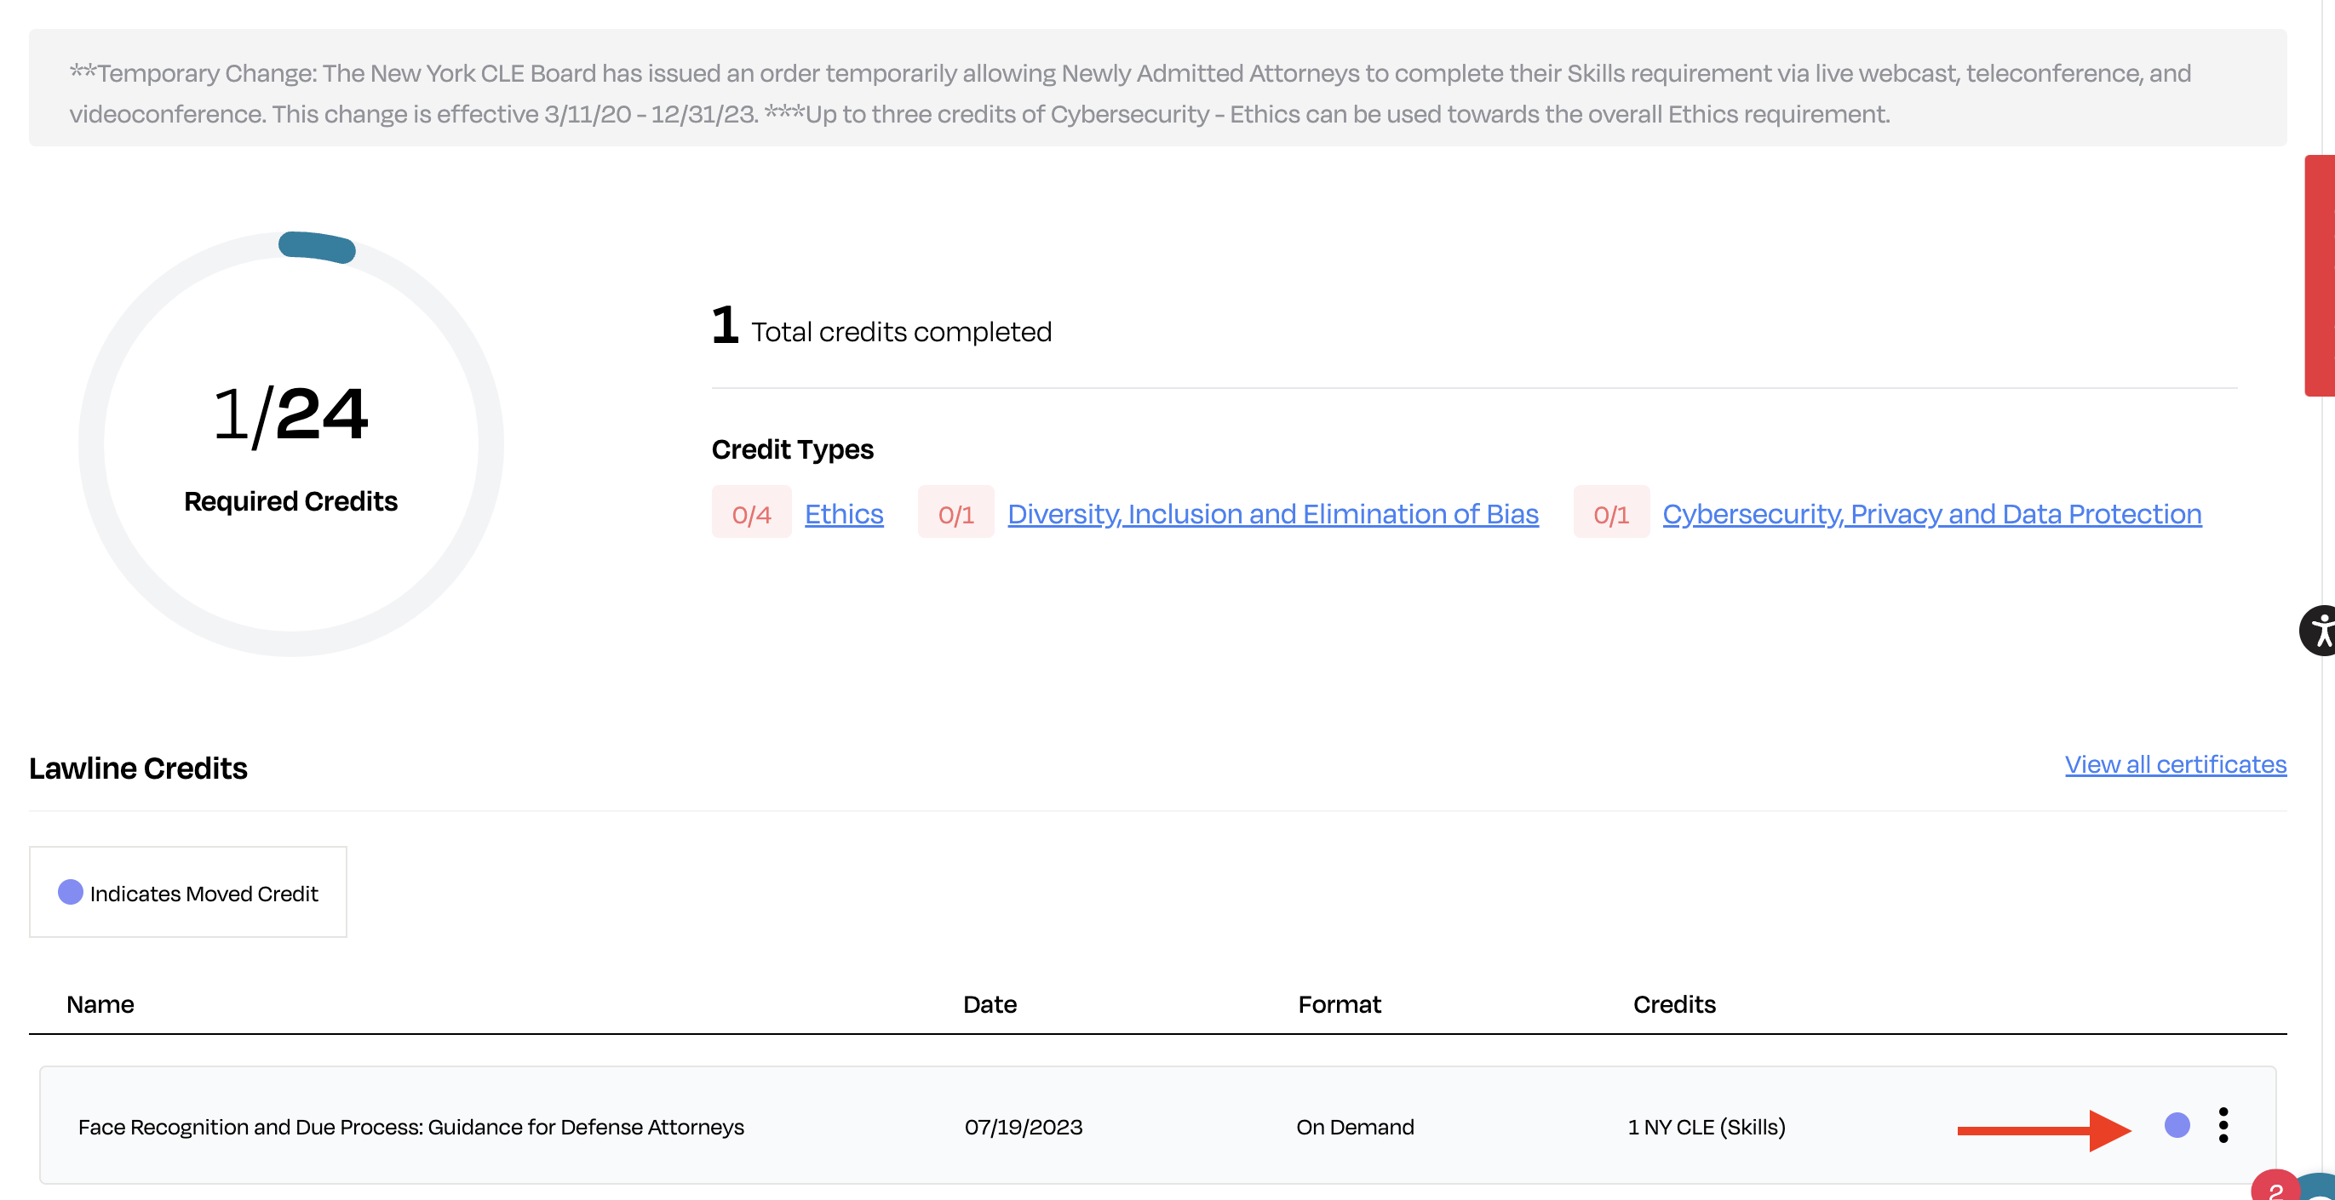Click the Credits column header
This screenshot has width=2335, height=1200.
coord(1673,1004)
